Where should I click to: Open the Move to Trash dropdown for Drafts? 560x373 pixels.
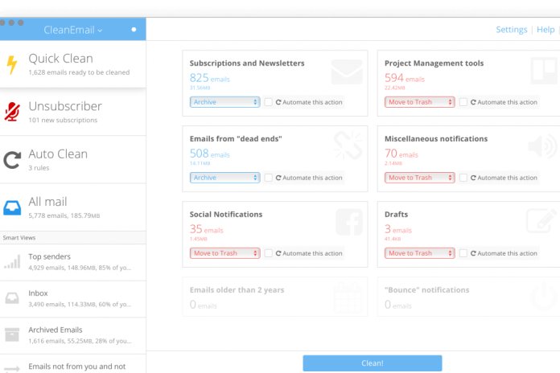click(420, 253)
